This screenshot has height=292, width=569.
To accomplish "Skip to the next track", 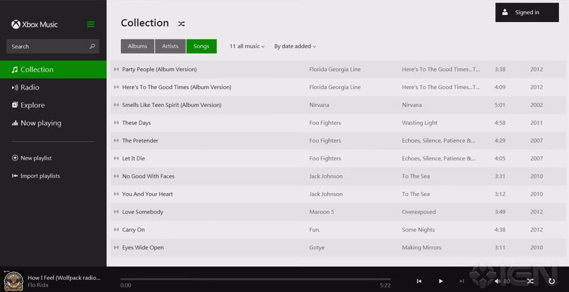I will (461, 281).
